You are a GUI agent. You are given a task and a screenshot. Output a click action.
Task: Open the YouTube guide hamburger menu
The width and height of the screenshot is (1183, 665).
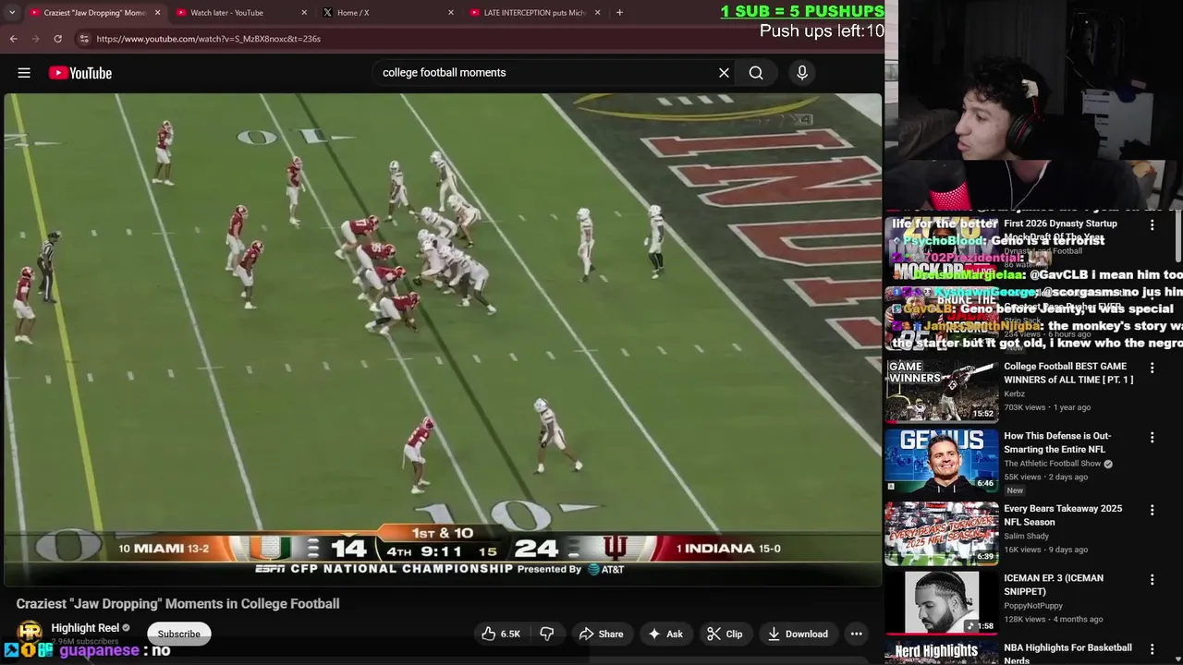click(24, 73)
